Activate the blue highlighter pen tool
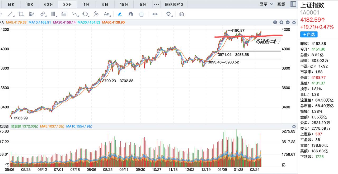The width and height of the screenshot is (338, 174). pyautogui.click(x=120, y=14)
